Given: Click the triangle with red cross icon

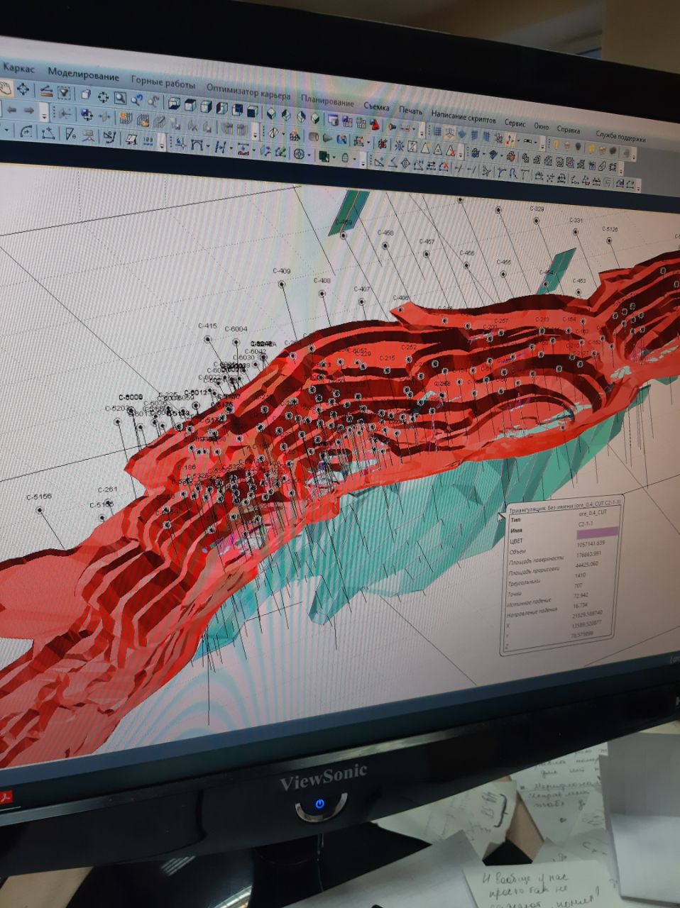Looking at the screenshot, I should (x=450, y=150).
